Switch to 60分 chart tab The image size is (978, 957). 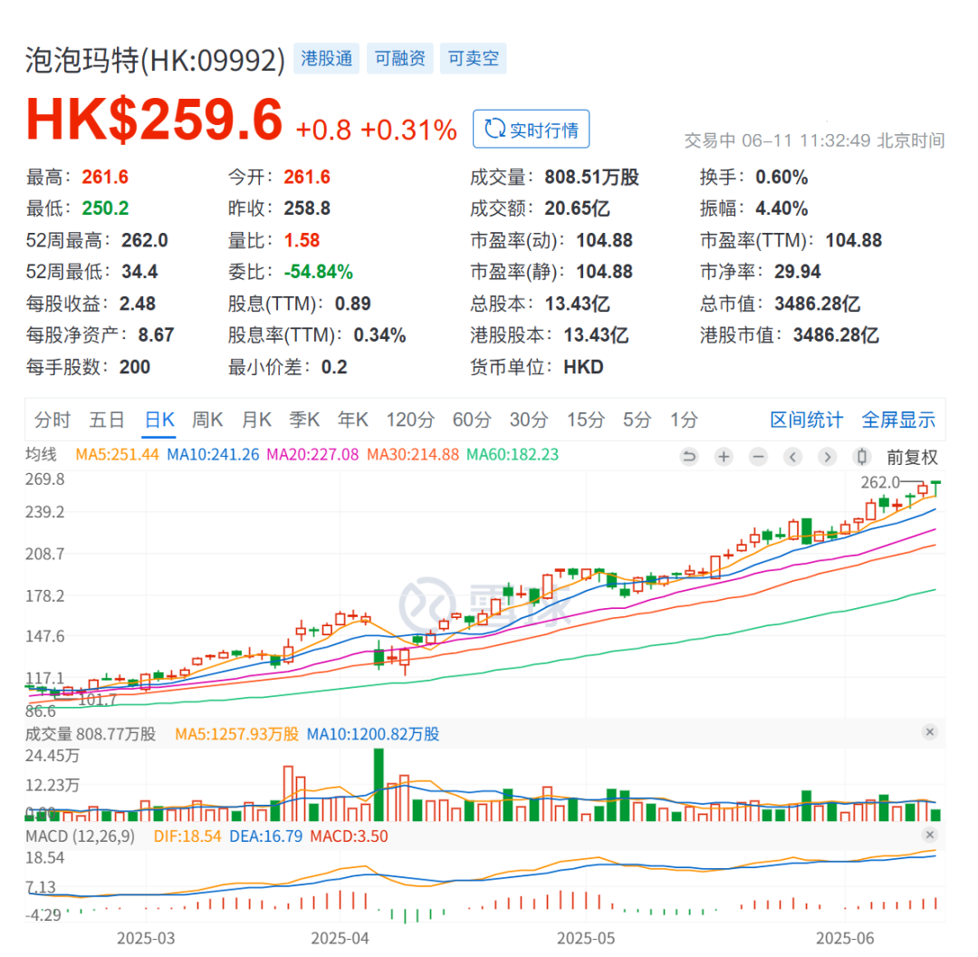tap(472, 420)
